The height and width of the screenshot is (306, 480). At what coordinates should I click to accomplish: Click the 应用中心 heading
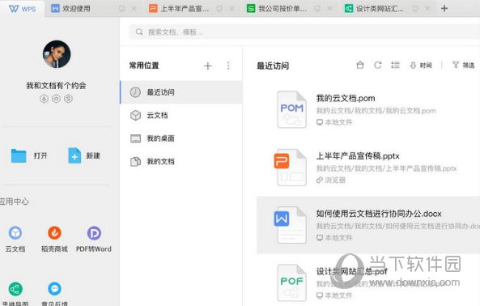(x=15, y=202)
